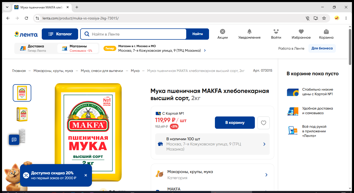354x193 pixels.
Task: Click the В корзине пока пусто heading
Action: [x=313, y=74]
